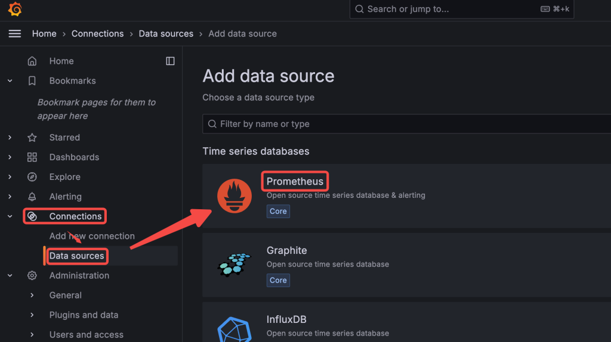Go to Connections breadcrumb link

(97, 34)
